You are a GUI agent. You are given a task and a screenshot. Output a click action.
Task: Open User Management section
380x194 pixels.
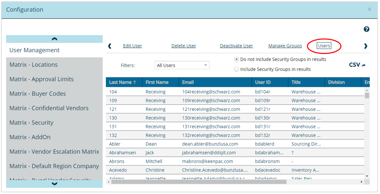54,50
